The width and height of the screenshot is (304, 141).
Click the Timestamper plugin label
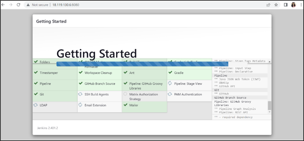coord(49,73)
